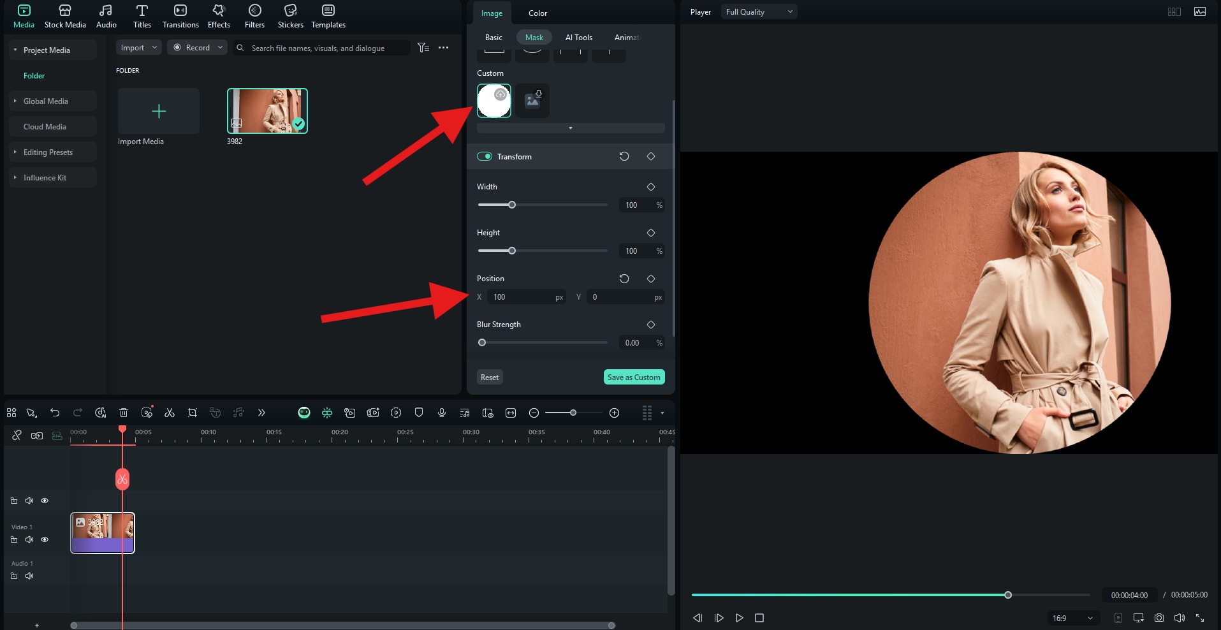The width and height of the screenshot is (1221, 630).
Task: Take a snapshot with the camera icon
Action: [1159, 618]
